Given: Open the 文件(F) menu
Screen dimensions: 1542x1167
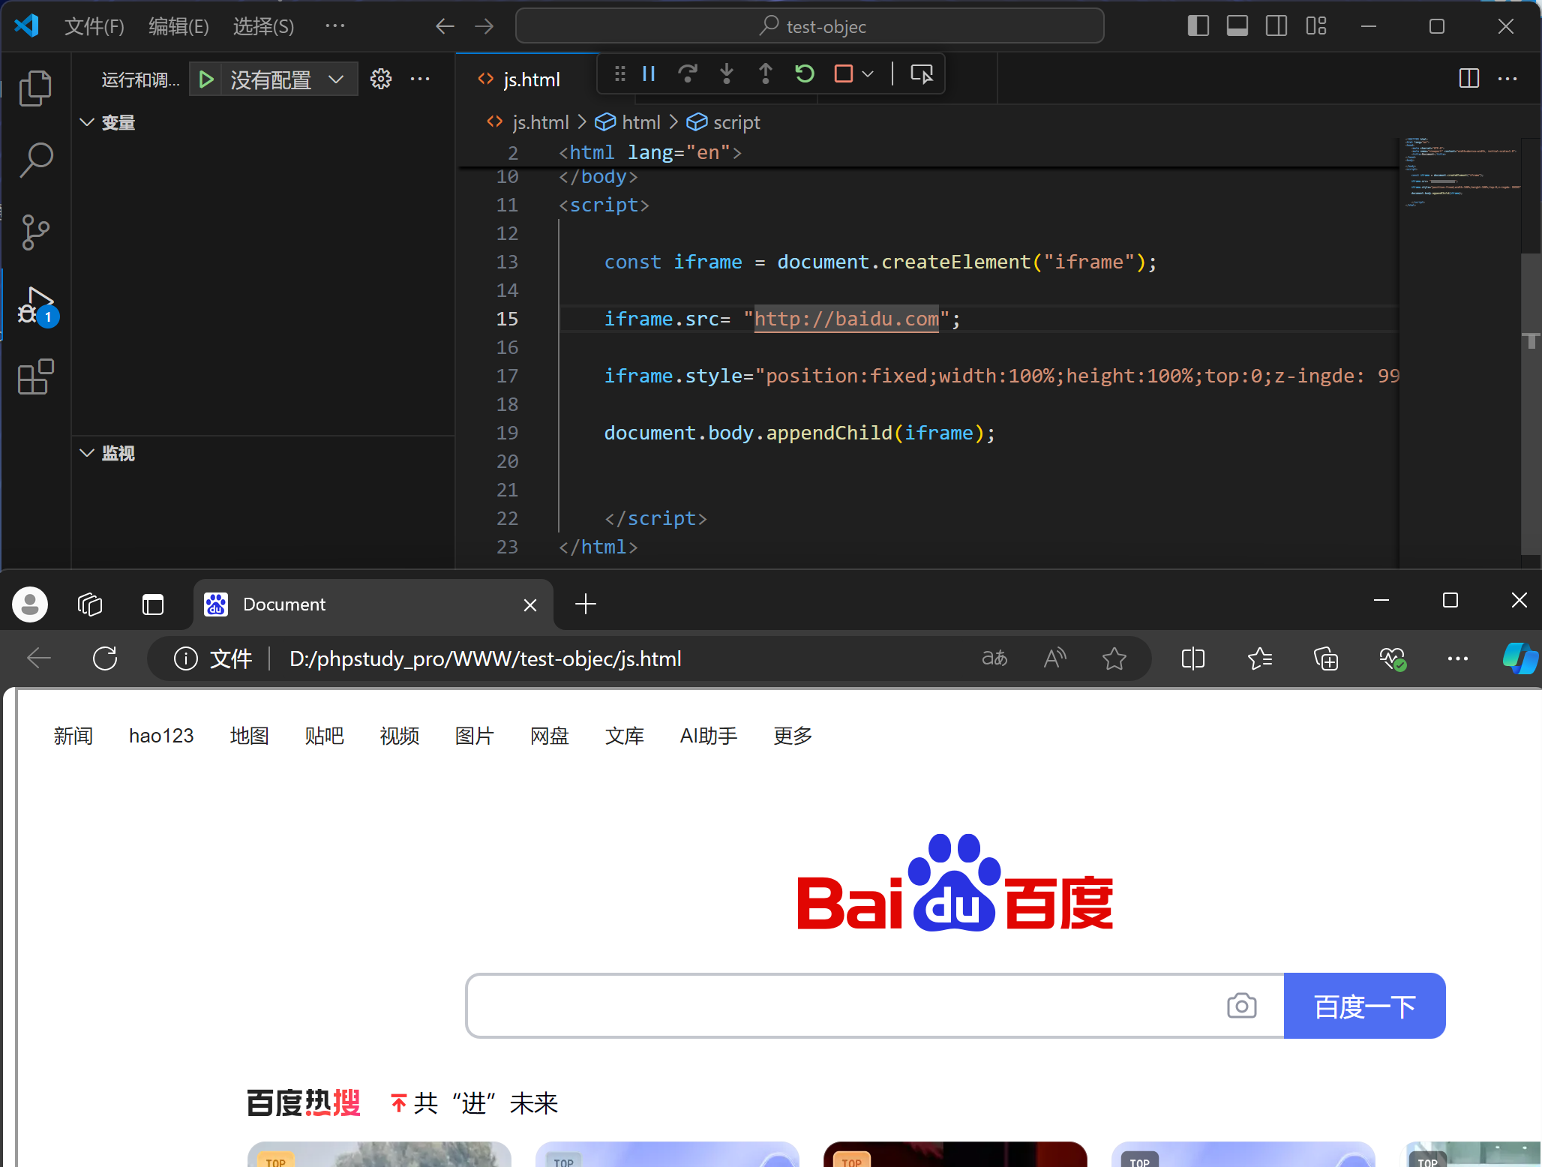Looking at the screenshot, I should click(x=94, y=26).
